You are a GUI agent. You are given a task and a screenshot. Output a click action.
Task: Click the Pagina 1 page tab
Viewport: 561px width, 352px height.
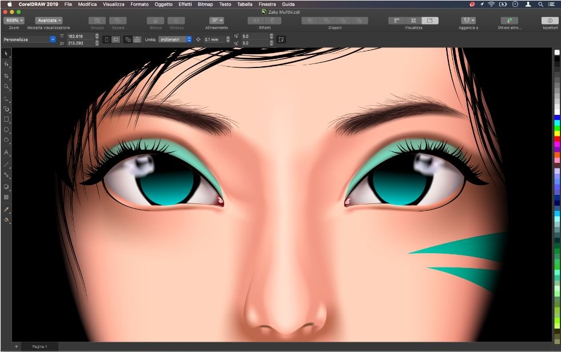(x=39, y=346)
